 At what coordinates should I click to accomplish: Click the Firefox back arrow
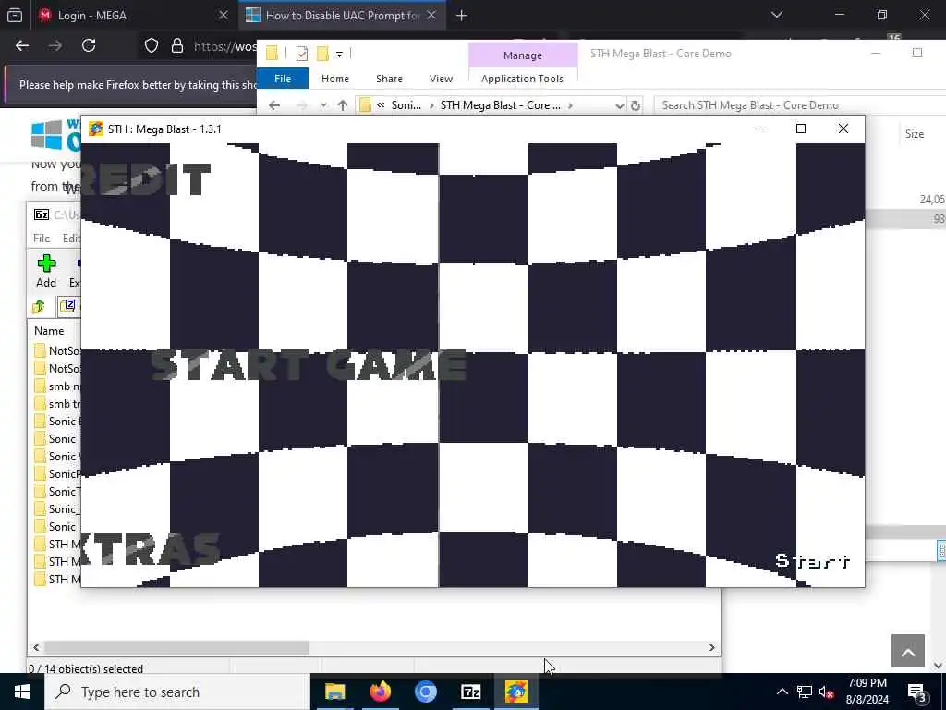click(x=22, y=45)
